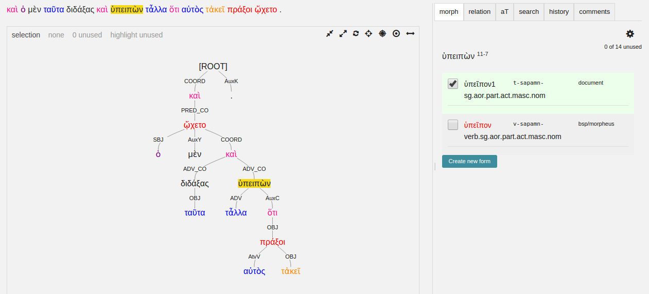The height and width of the screenshot is (294, 649).
Task: Open the search tab
Action: [529, 12]
